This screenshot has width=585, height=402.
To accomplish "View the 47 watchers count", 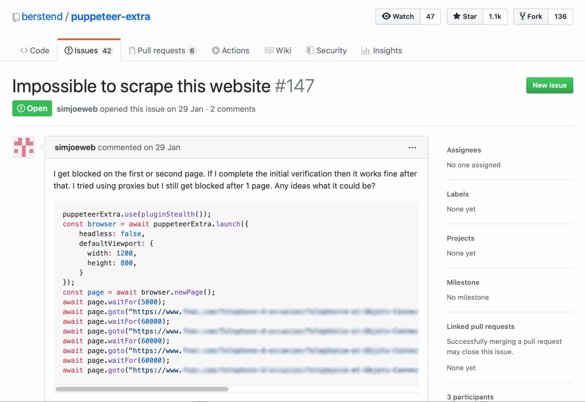I will [430, 16].
